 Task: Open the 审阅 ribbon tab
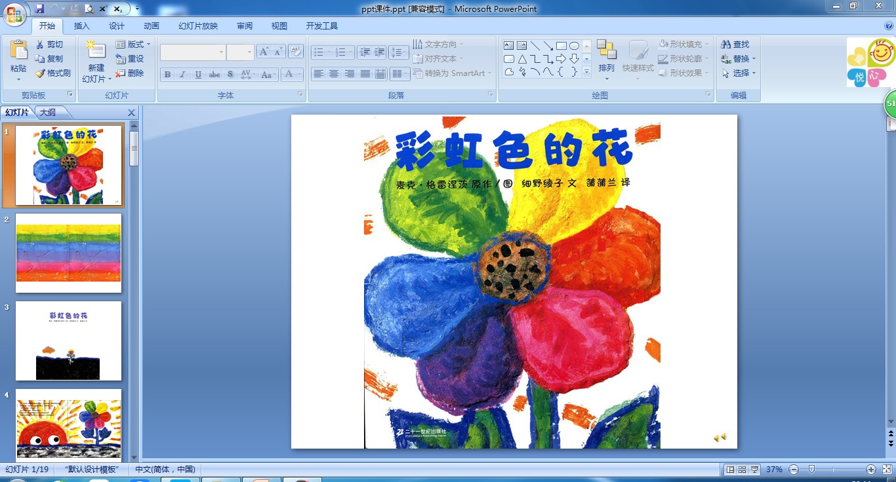[x=245, y=26]
